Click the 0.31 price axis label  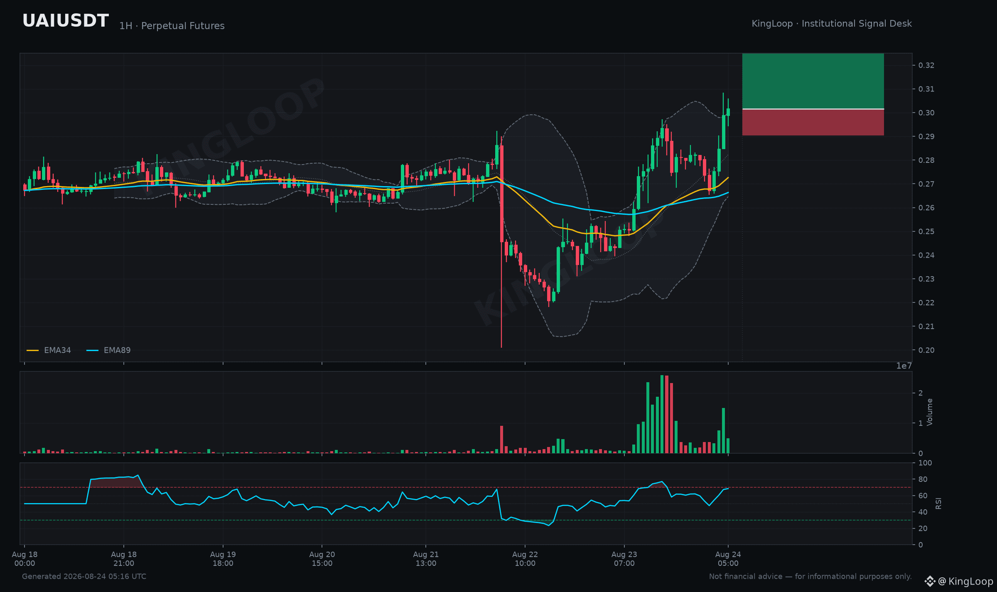[x=926, y=89]
